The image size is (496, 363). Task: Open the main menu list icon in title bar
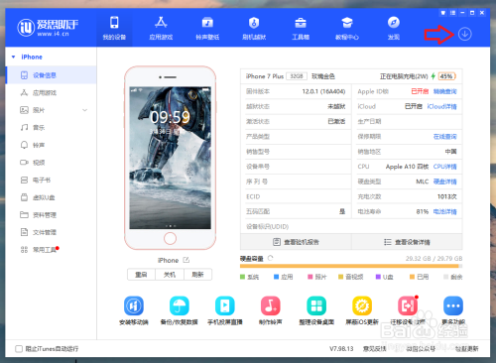tap(452, 13)
